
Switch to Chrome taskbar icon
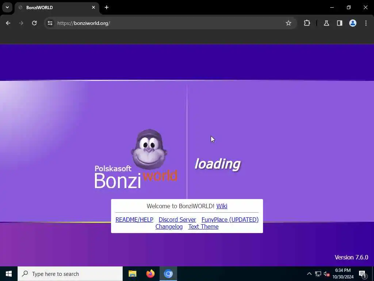point(168,274)
